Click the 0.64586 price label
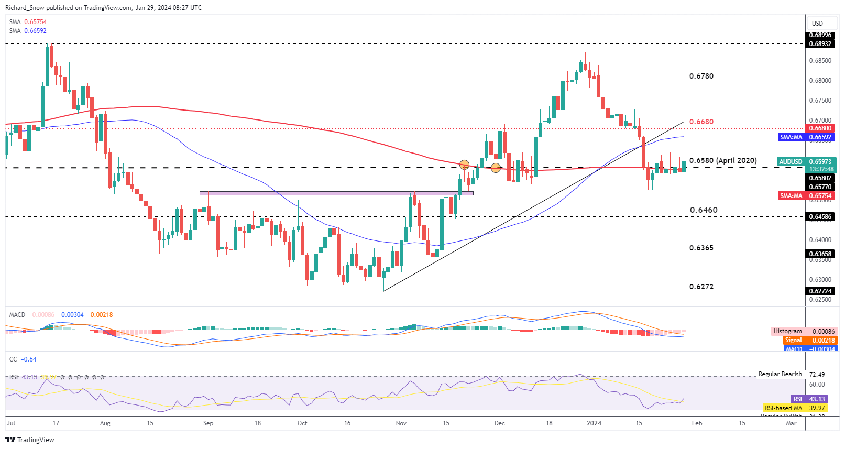Screen dimensions: 845x449 coord(820,217)
